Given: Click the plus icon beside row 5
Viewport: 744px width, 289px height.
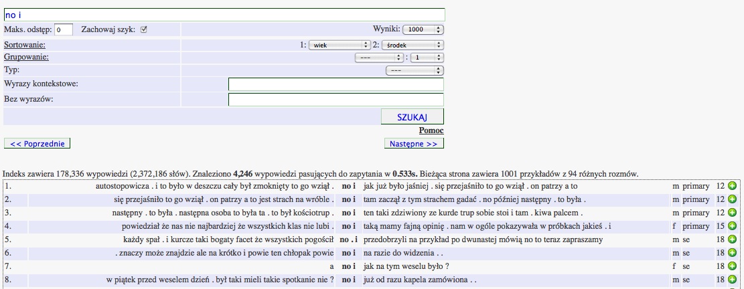Looking at the screenshot, I should pos(732,239).
